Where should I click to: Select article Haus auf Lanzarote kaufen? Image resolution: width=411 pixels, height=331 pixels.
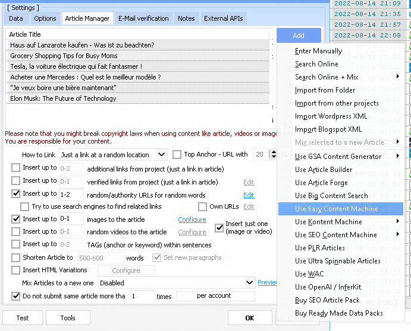138,45
